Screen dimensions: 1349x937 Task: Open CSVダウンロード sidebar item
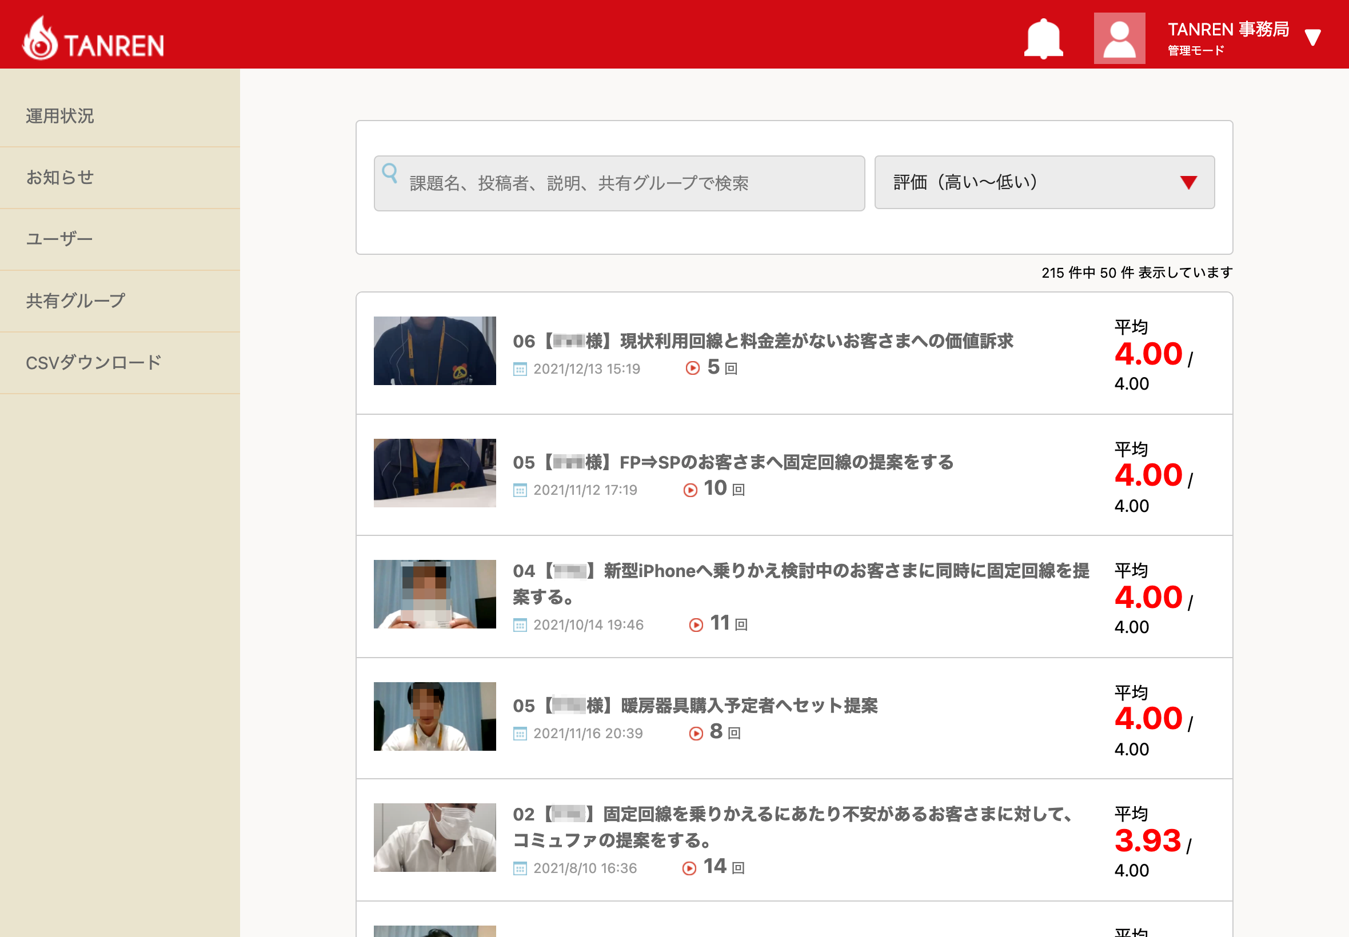93,362
